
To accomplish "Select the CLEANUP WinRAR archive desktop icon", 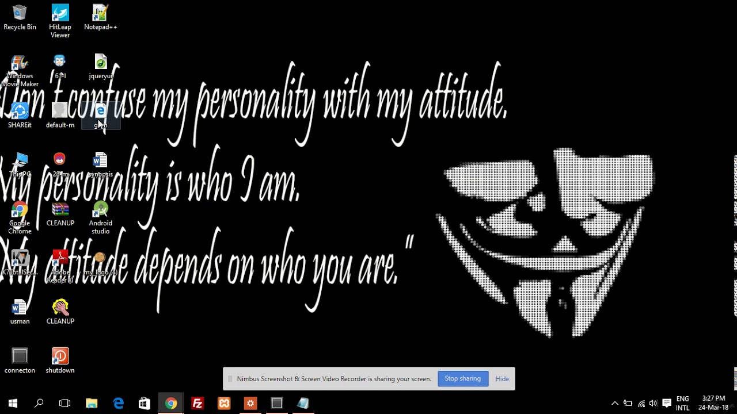I will click(60, 214).
